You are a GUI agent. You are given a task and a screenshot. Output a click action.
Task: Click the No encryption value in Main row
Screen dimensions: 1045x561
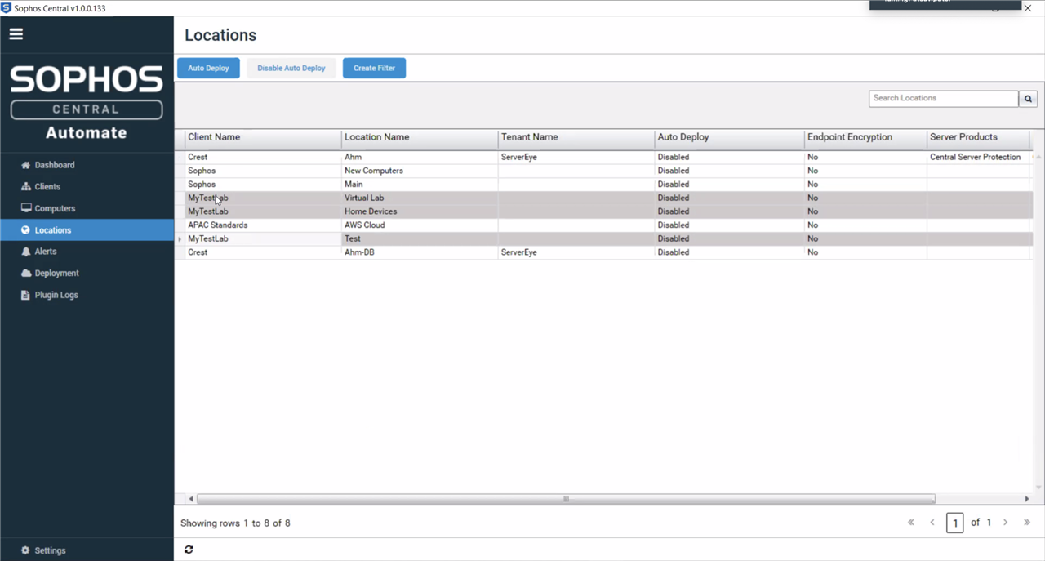coord(812,185)
